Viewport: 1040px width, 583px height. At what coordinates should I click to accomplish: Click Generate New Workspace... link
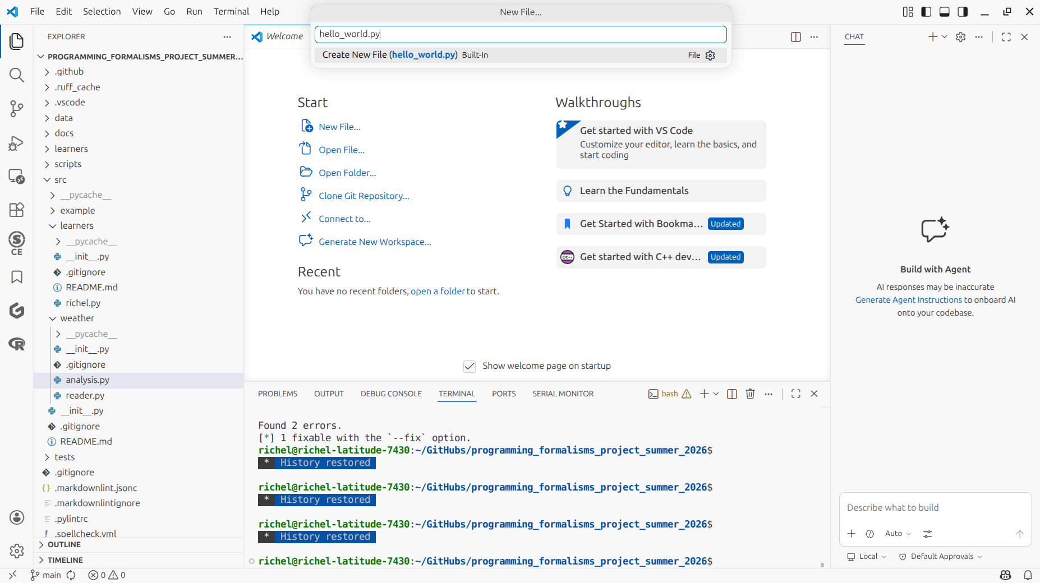[375, 242]
